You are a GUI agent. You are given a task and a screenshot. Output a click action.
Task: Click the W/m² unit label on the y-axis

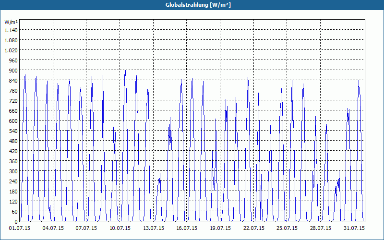coord(11,22)
